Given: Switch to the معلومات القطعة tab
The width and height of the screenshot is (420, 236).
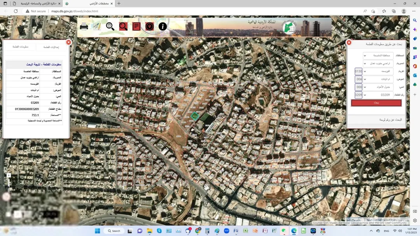Looking at the screenshot, I should pos(21,47).
